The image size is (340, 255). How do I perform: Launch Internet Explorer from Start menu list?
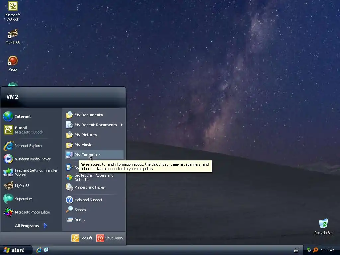31,146
